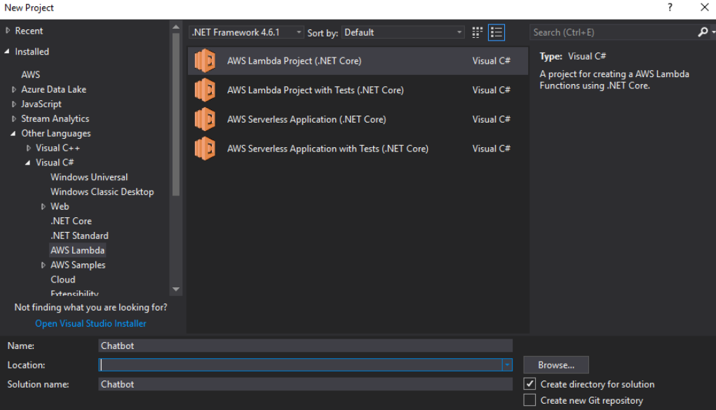The height and width of the screenshot is (410, 716).
Task: Click the Browse... button
Action: coord(556,365)
